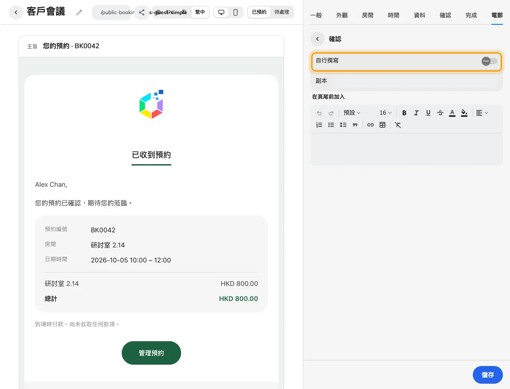510x389 pixels.
Task: Click the logo image in the email preview
Action: click(x=151, y=104)
